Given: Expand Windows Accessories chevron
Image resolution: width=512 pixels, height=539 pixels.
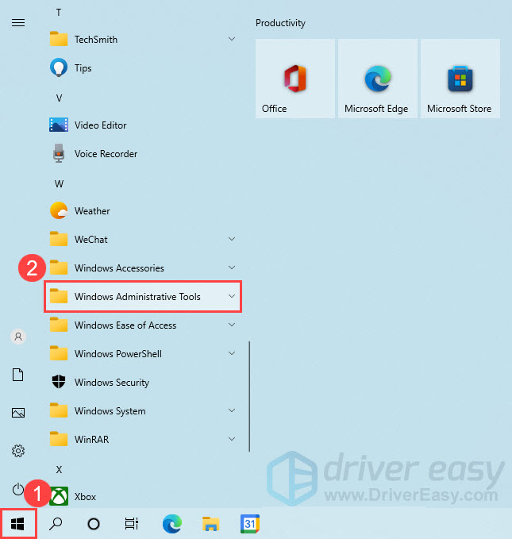Looking at the screenshot, I should click(x=232, y=268).
